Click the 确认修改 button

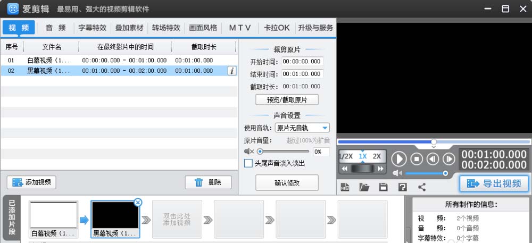point(287,183)
